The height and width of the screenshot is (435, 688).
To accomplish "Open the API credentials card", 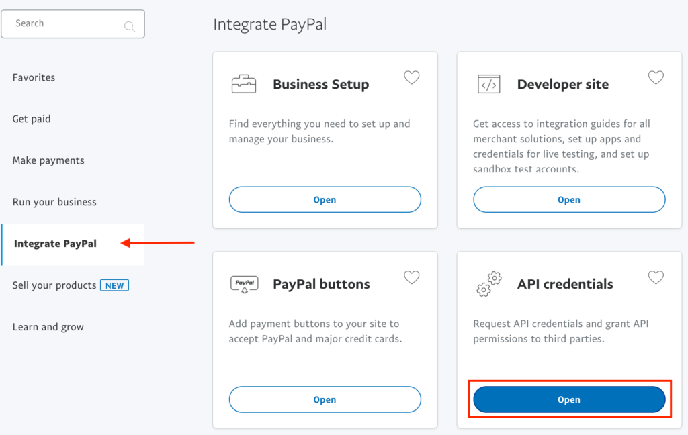I will (x=569, y=399).
